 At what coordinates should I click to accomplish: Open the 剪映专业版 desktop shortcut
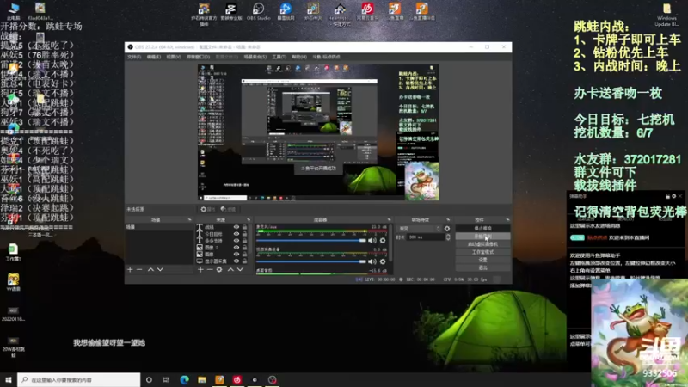coord(231,12)
